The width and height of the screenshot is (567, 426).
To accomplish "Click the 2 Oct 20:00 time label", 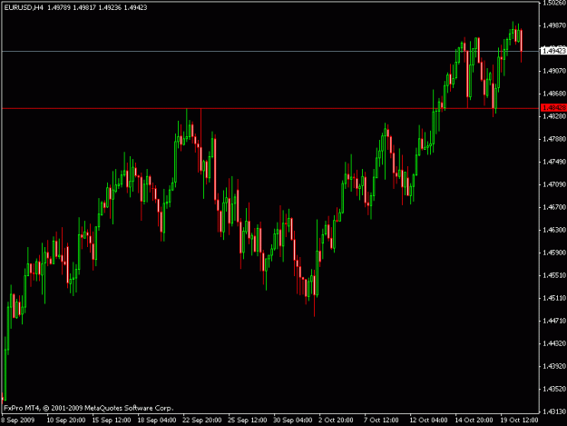I will [x=336, y=420].
